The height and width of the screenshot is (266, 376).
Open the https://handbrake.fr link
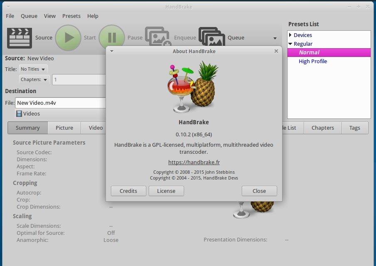(194, 163)
